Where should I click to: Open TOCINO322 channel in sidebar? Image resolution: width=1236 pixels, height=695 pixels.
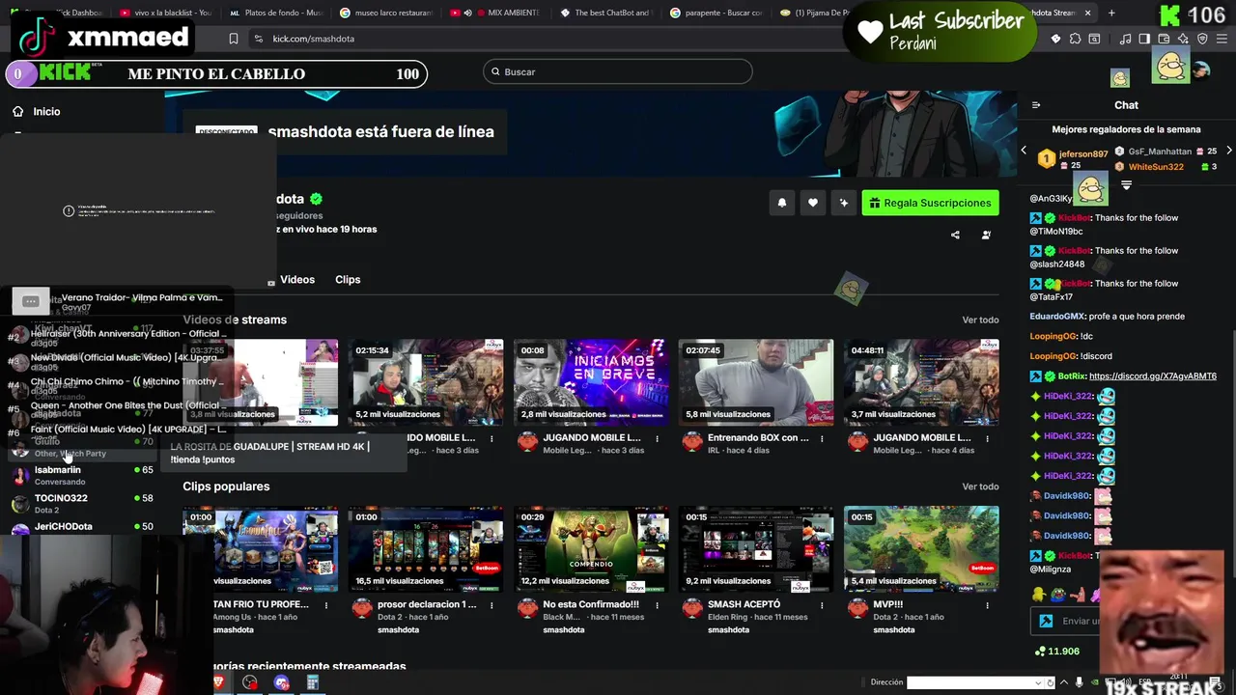tap(82, 503)
